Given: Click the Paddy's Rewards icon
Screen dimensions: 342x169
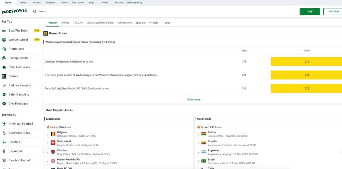Looking at the screenshot, I should point(4,85).
